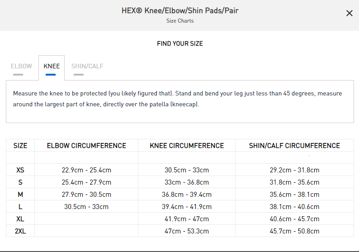Click the ELBOW CIRCUMFERENCE column header

[x=86, y=146]
